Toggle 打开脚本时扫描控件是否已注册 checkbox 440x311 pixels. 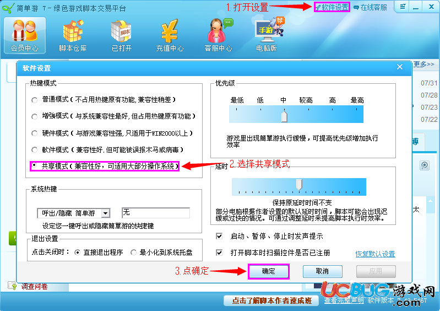[219, 253]
